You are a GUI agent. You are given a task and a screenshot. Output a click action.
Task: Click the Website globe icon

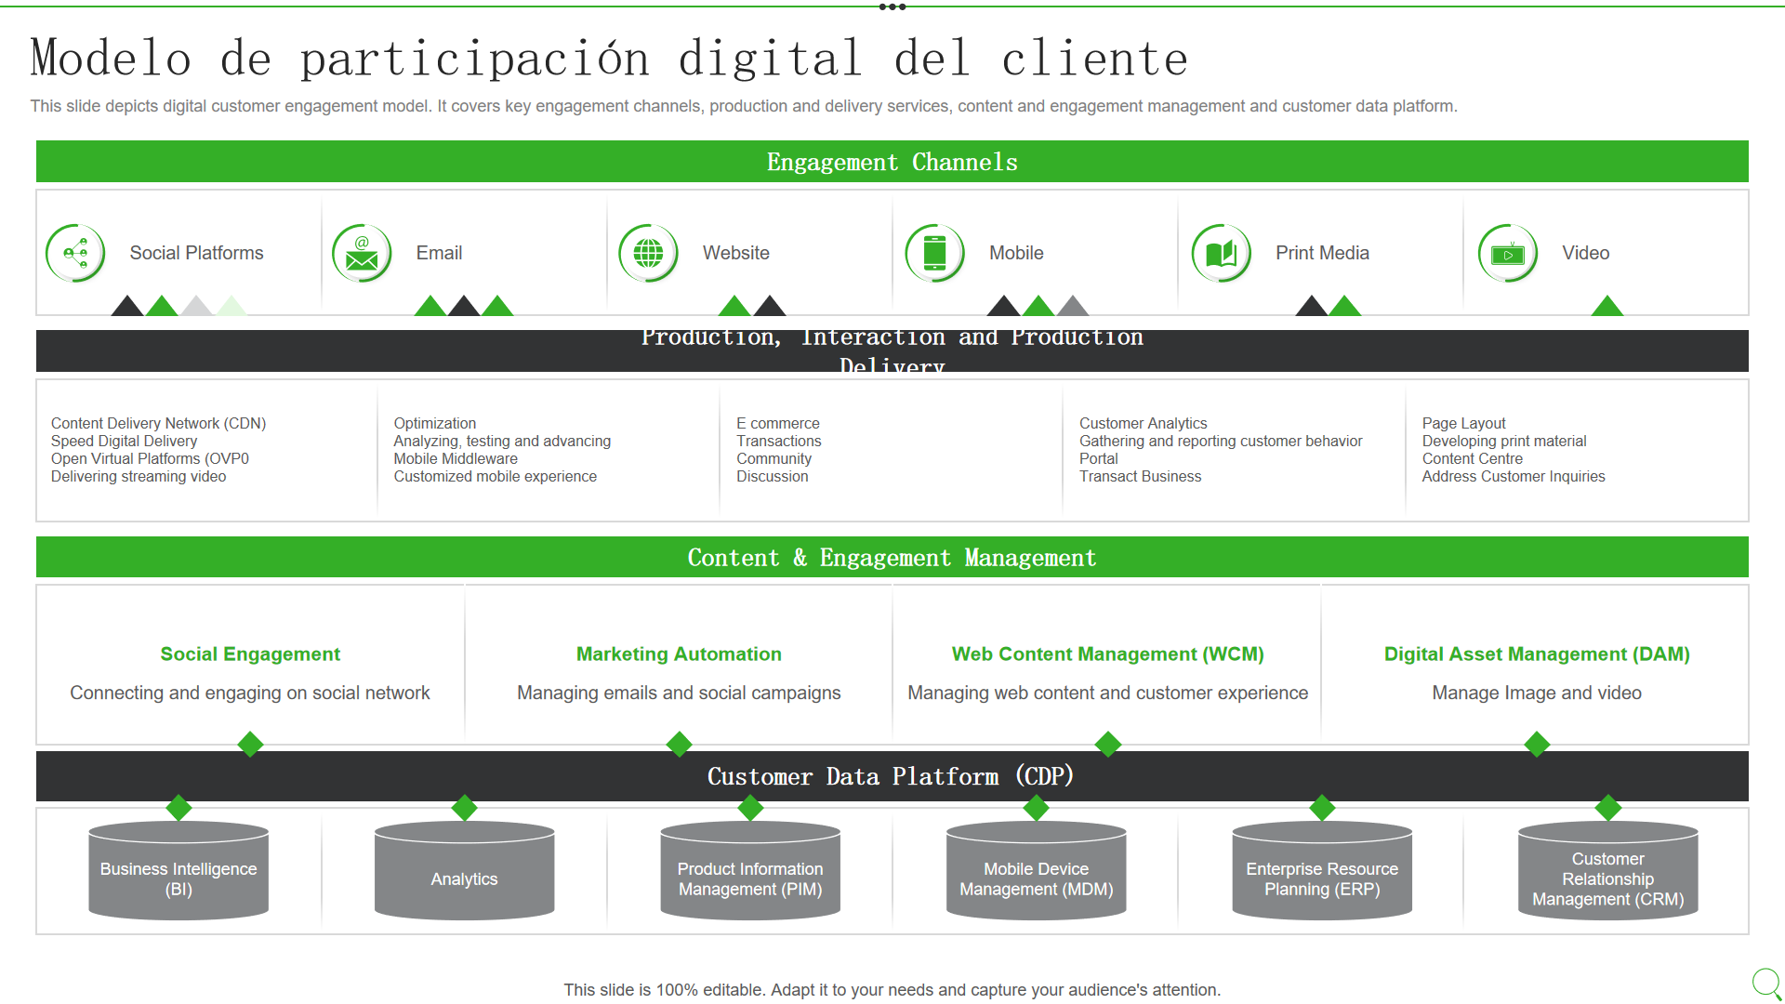coord(649,253)
